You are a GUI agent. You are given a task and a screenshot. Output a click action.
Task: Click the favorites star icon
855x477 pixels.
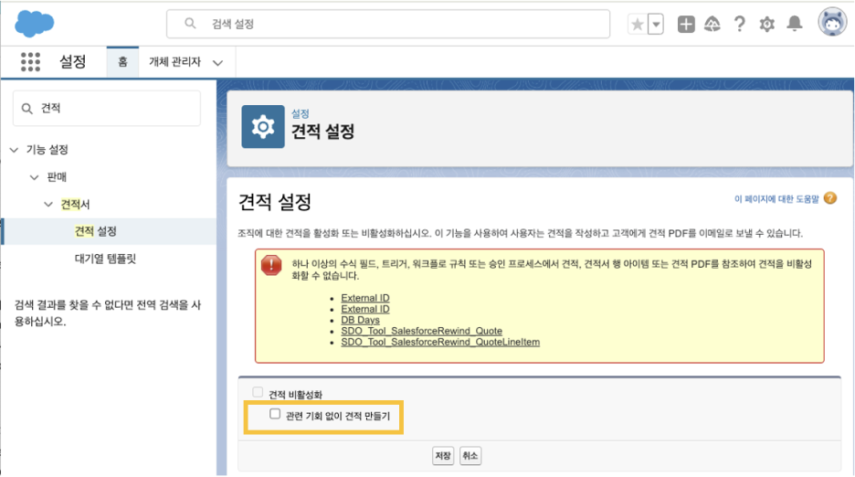(x=637, y=24)
